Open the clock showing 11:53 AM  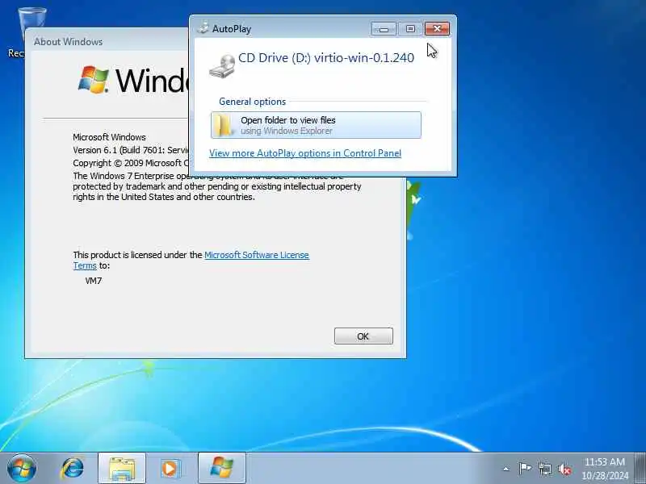click(x=605, y=469)
